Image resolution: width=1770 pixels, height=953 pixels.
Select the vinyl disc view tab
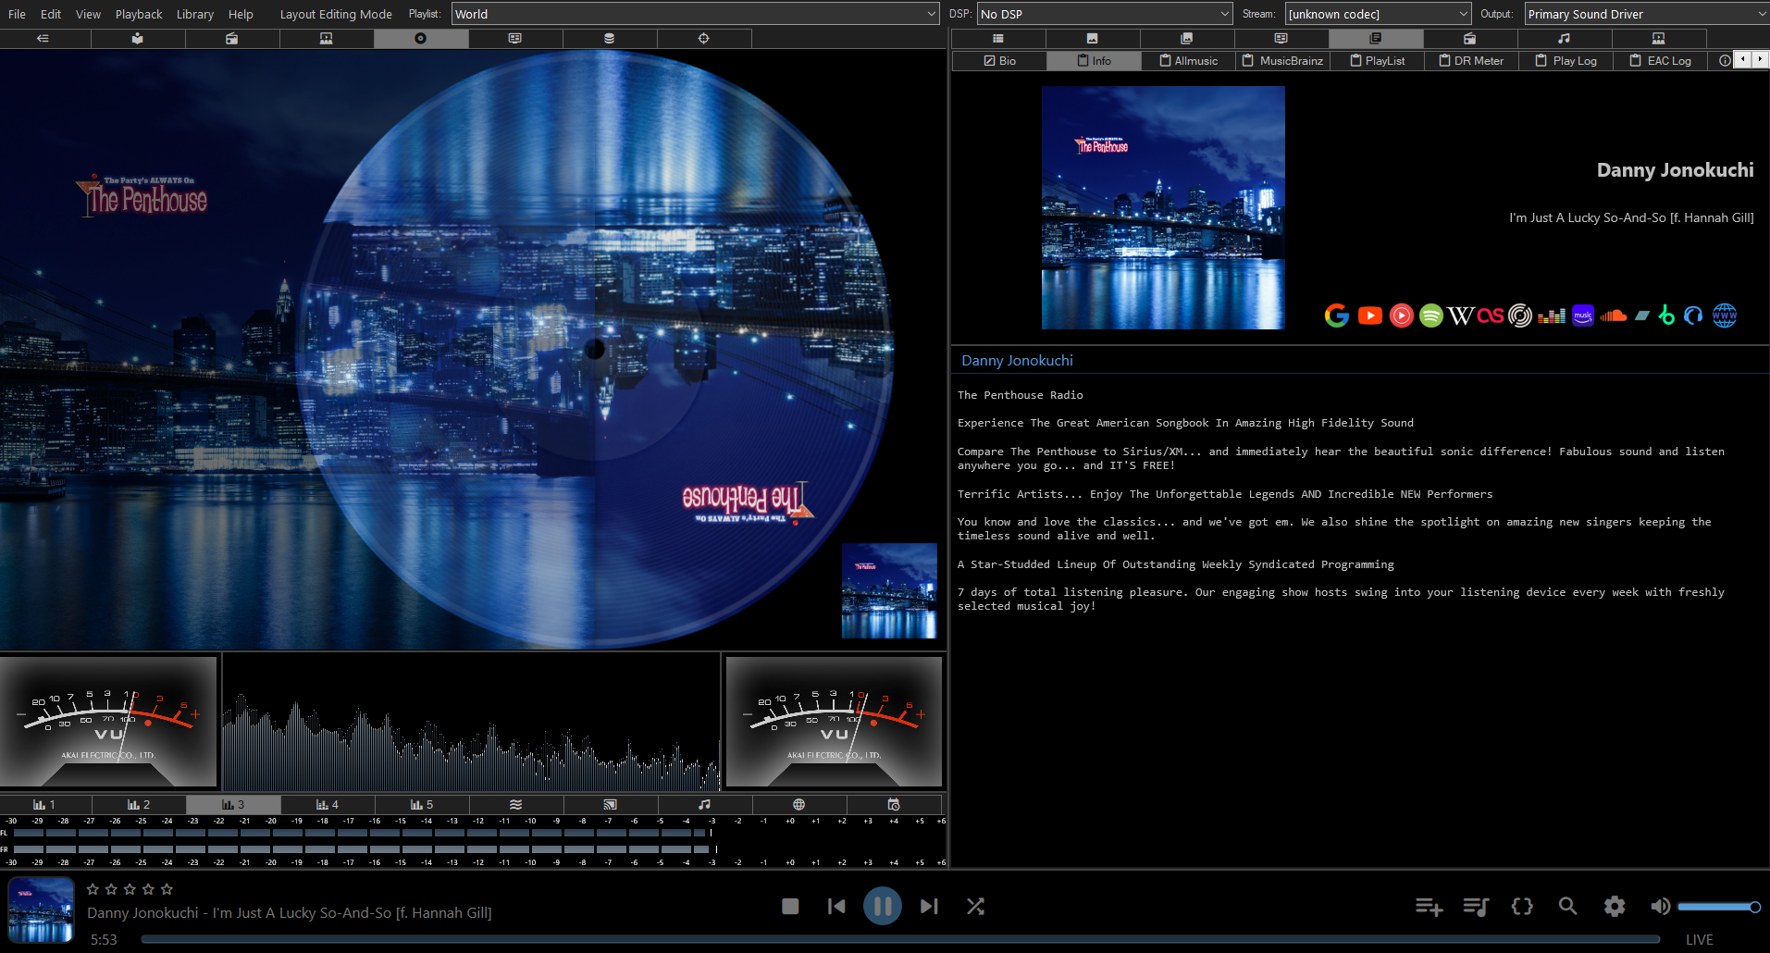pyautogui.click(x=421, y=39)
